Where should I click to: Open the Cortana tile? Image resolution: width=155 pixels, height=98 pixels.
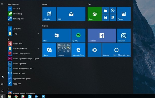116,50
